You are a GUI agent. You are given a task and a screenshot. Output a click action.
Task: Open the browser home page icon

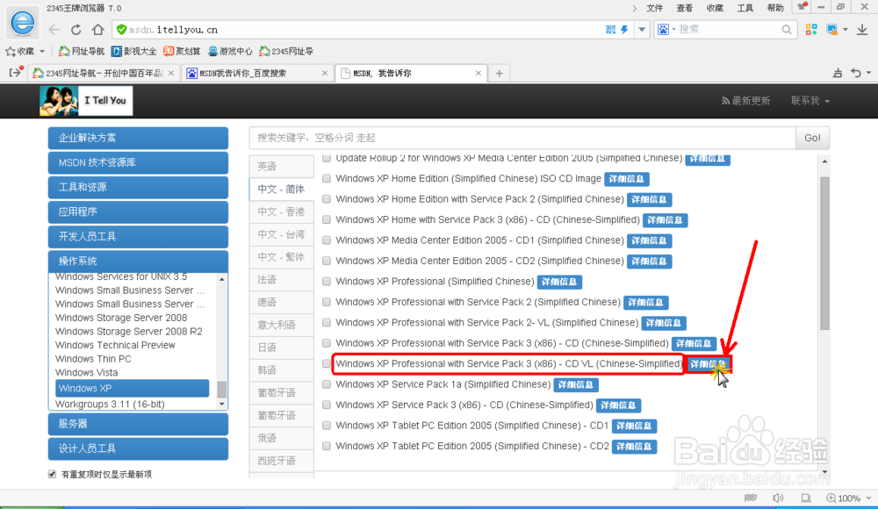coord(97,28)
